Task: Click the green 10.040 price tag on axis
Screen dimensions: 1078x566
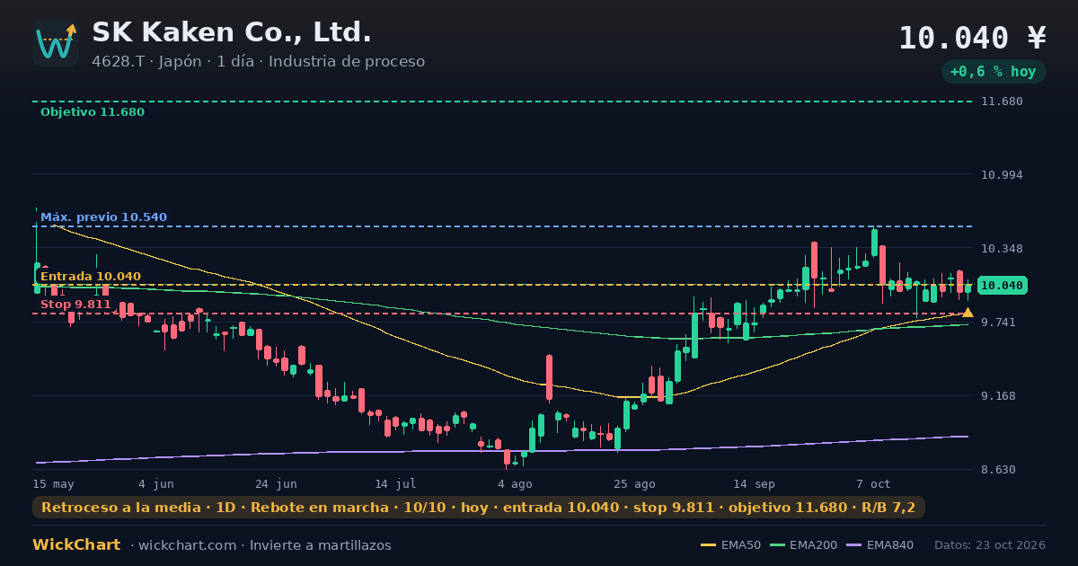Action: (1002, 286)
